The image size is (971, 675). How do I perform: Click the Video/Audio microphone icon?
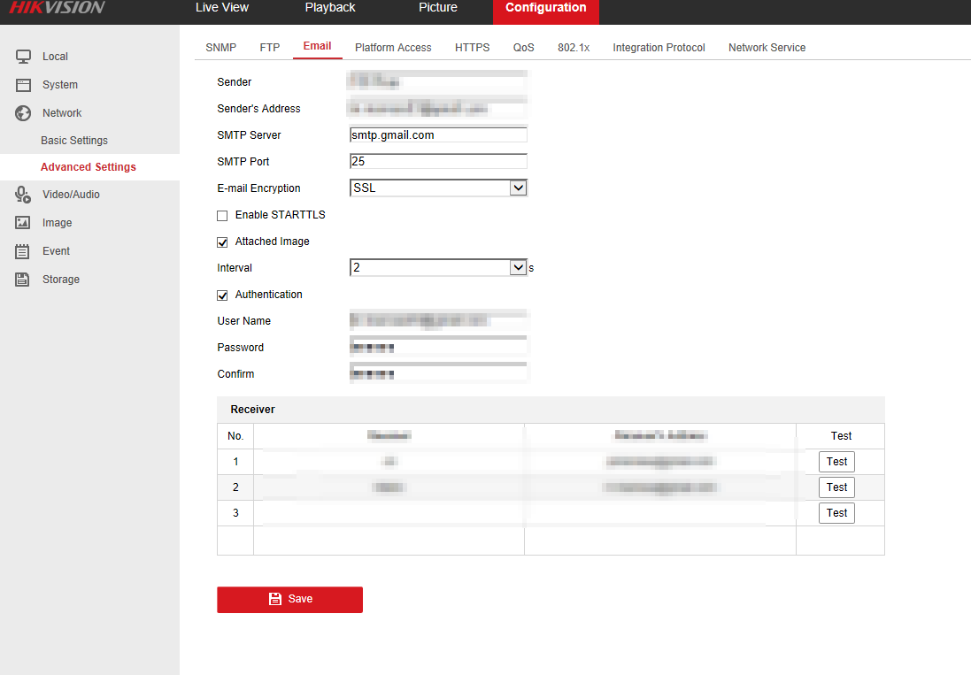[x=24, y=195]
